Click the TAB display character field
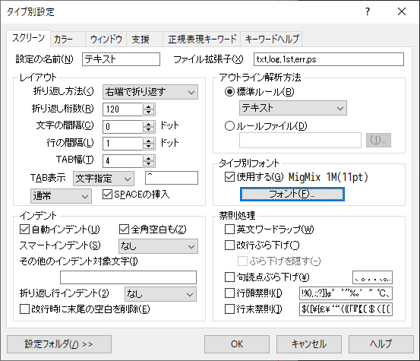This screenshot has width=420, height=361. point(172,178)
